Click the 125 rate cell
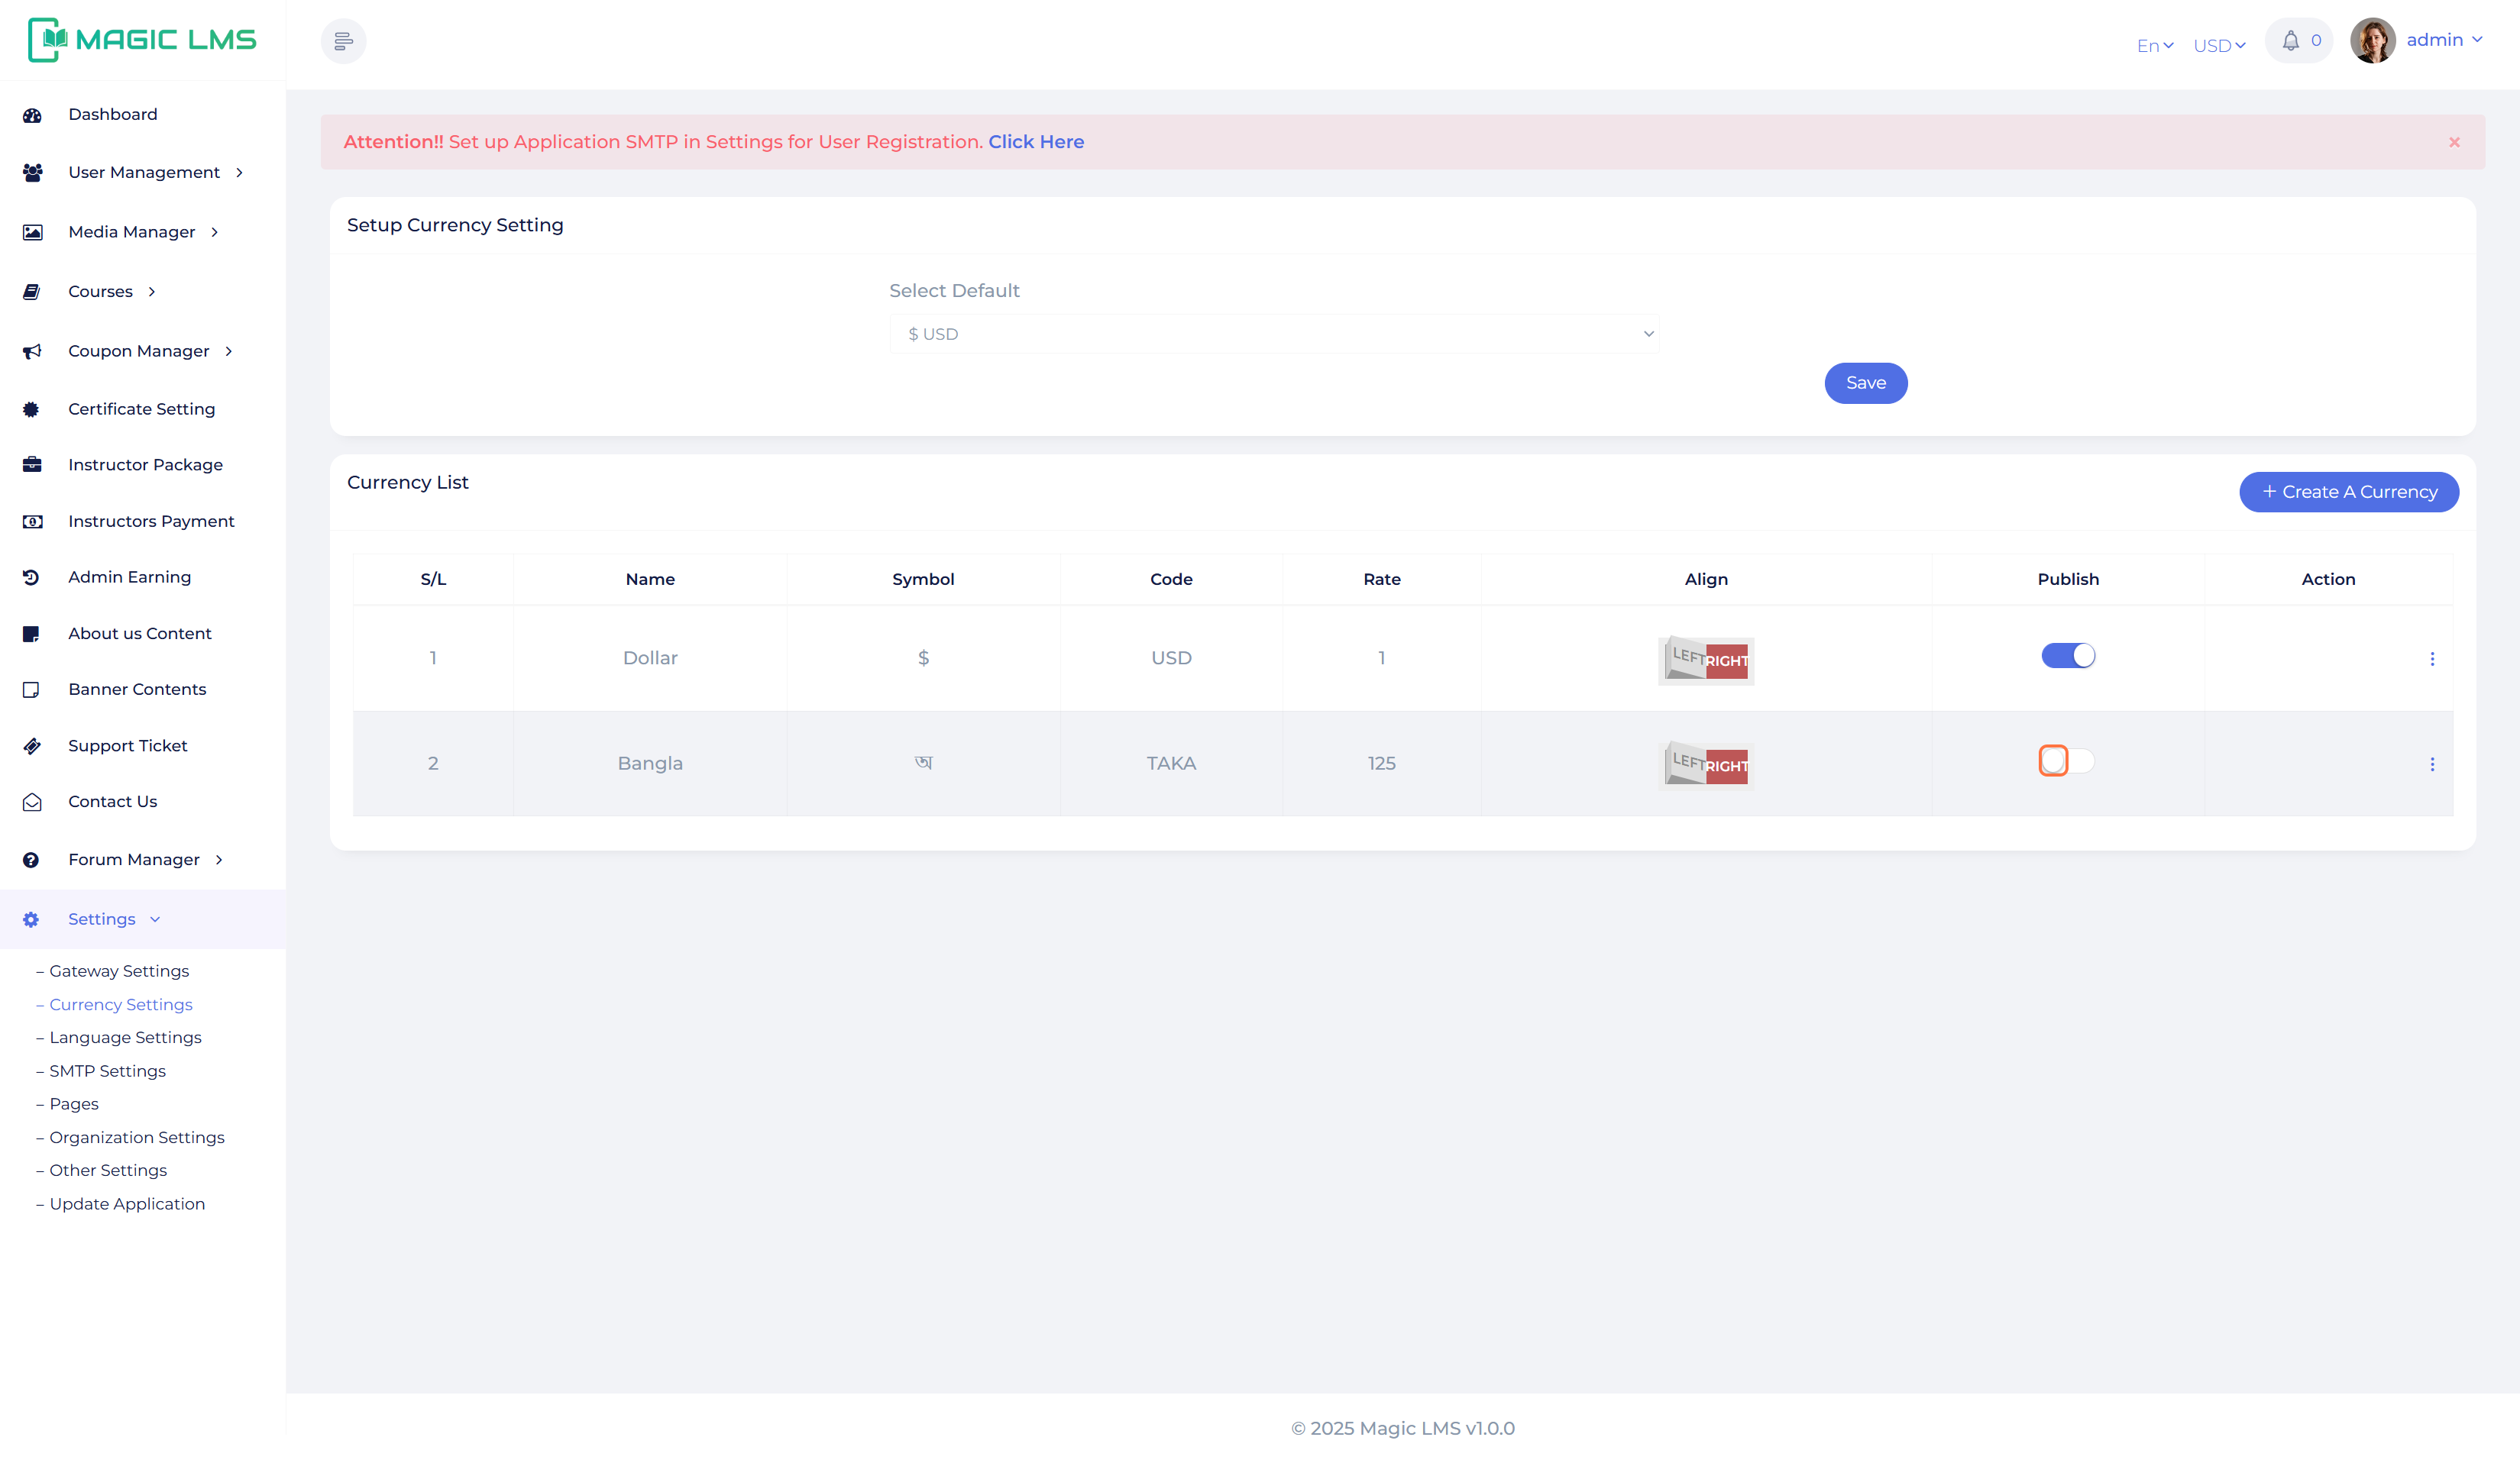The height and width of the screenshot is (1463, 2520). (1381, 764)
